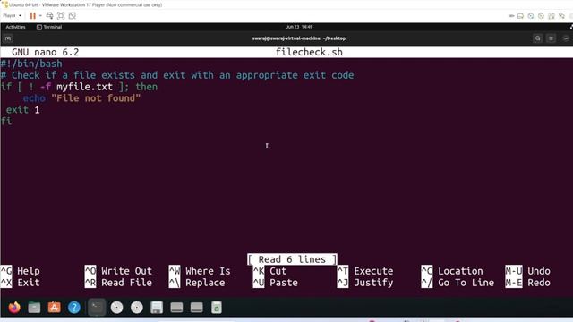Click the ^O Write Out shortcut
This screenshot has width=573, height=322.
click(118, 271)
